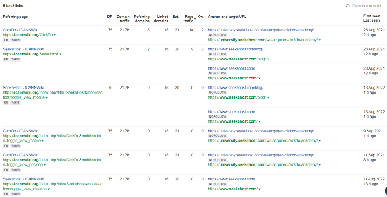Screen dimensions: 387x197
Task: Open the icannwiki.org/ClickDo green URL
Action: coord(28,35)
